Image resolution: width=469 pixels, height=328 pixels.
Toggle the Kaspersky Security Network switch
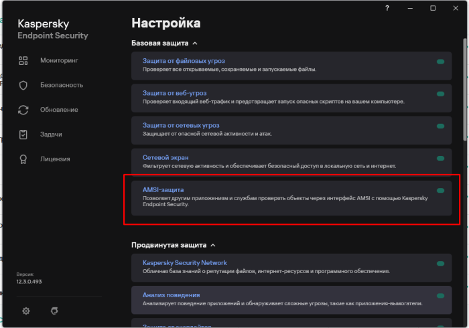point(440,264)
